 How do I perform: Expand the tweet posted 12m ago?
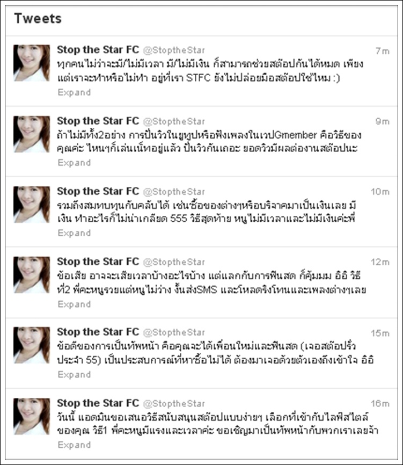coord(74,304)
